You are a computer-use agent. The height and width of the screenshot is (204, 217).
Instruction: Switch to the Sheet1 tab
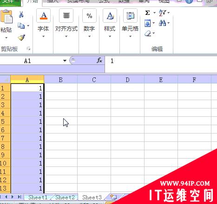click(x=38, y=197)
